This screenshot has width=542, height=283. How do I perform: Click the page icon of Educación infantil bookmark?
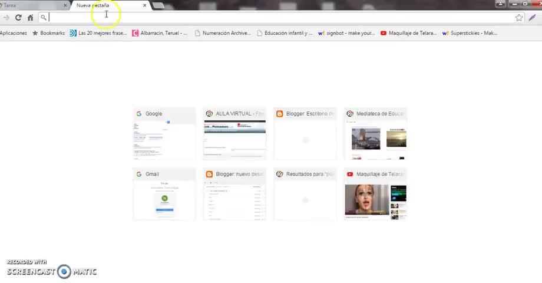click(260, 33)
